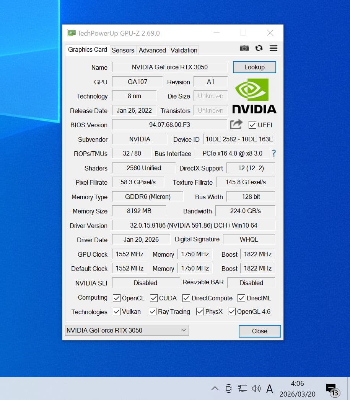Take a screenshot with the camera icon
Screen dimensions: 350x400
coord(244,48)
